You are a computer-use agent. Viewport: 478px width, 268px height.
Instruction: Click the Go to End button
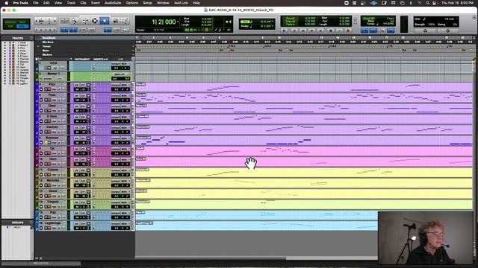coord(320,31)
